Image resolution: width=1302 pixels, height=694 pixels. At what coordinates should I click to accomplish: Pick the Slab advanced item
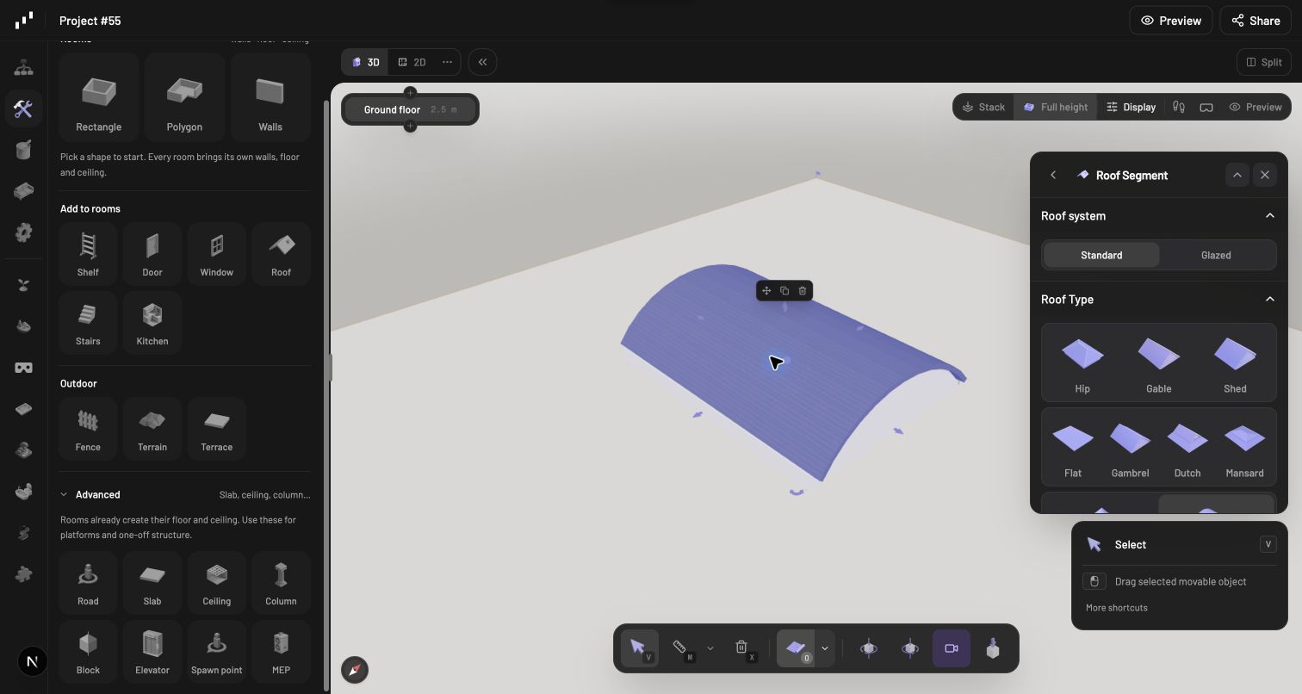pyautogui.click(x=152, y=582)
